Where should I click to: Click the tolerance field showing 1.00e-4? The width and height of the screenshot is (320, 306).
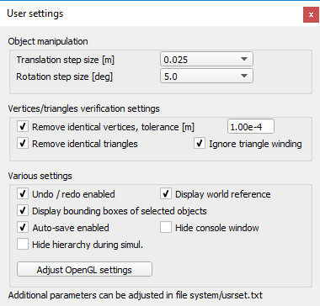[251, 127]
